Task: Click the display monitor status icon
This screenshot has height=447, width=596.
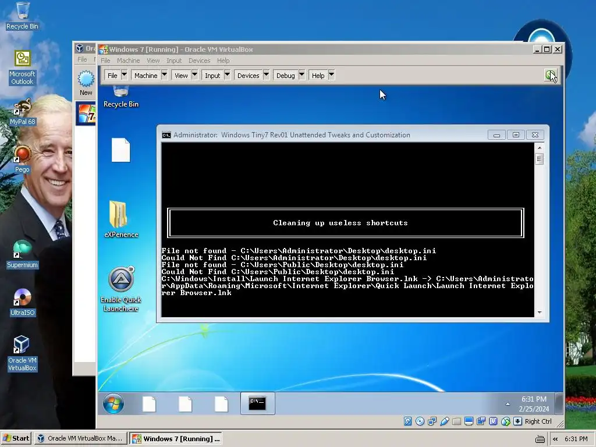Action: (x=469, y=421)
